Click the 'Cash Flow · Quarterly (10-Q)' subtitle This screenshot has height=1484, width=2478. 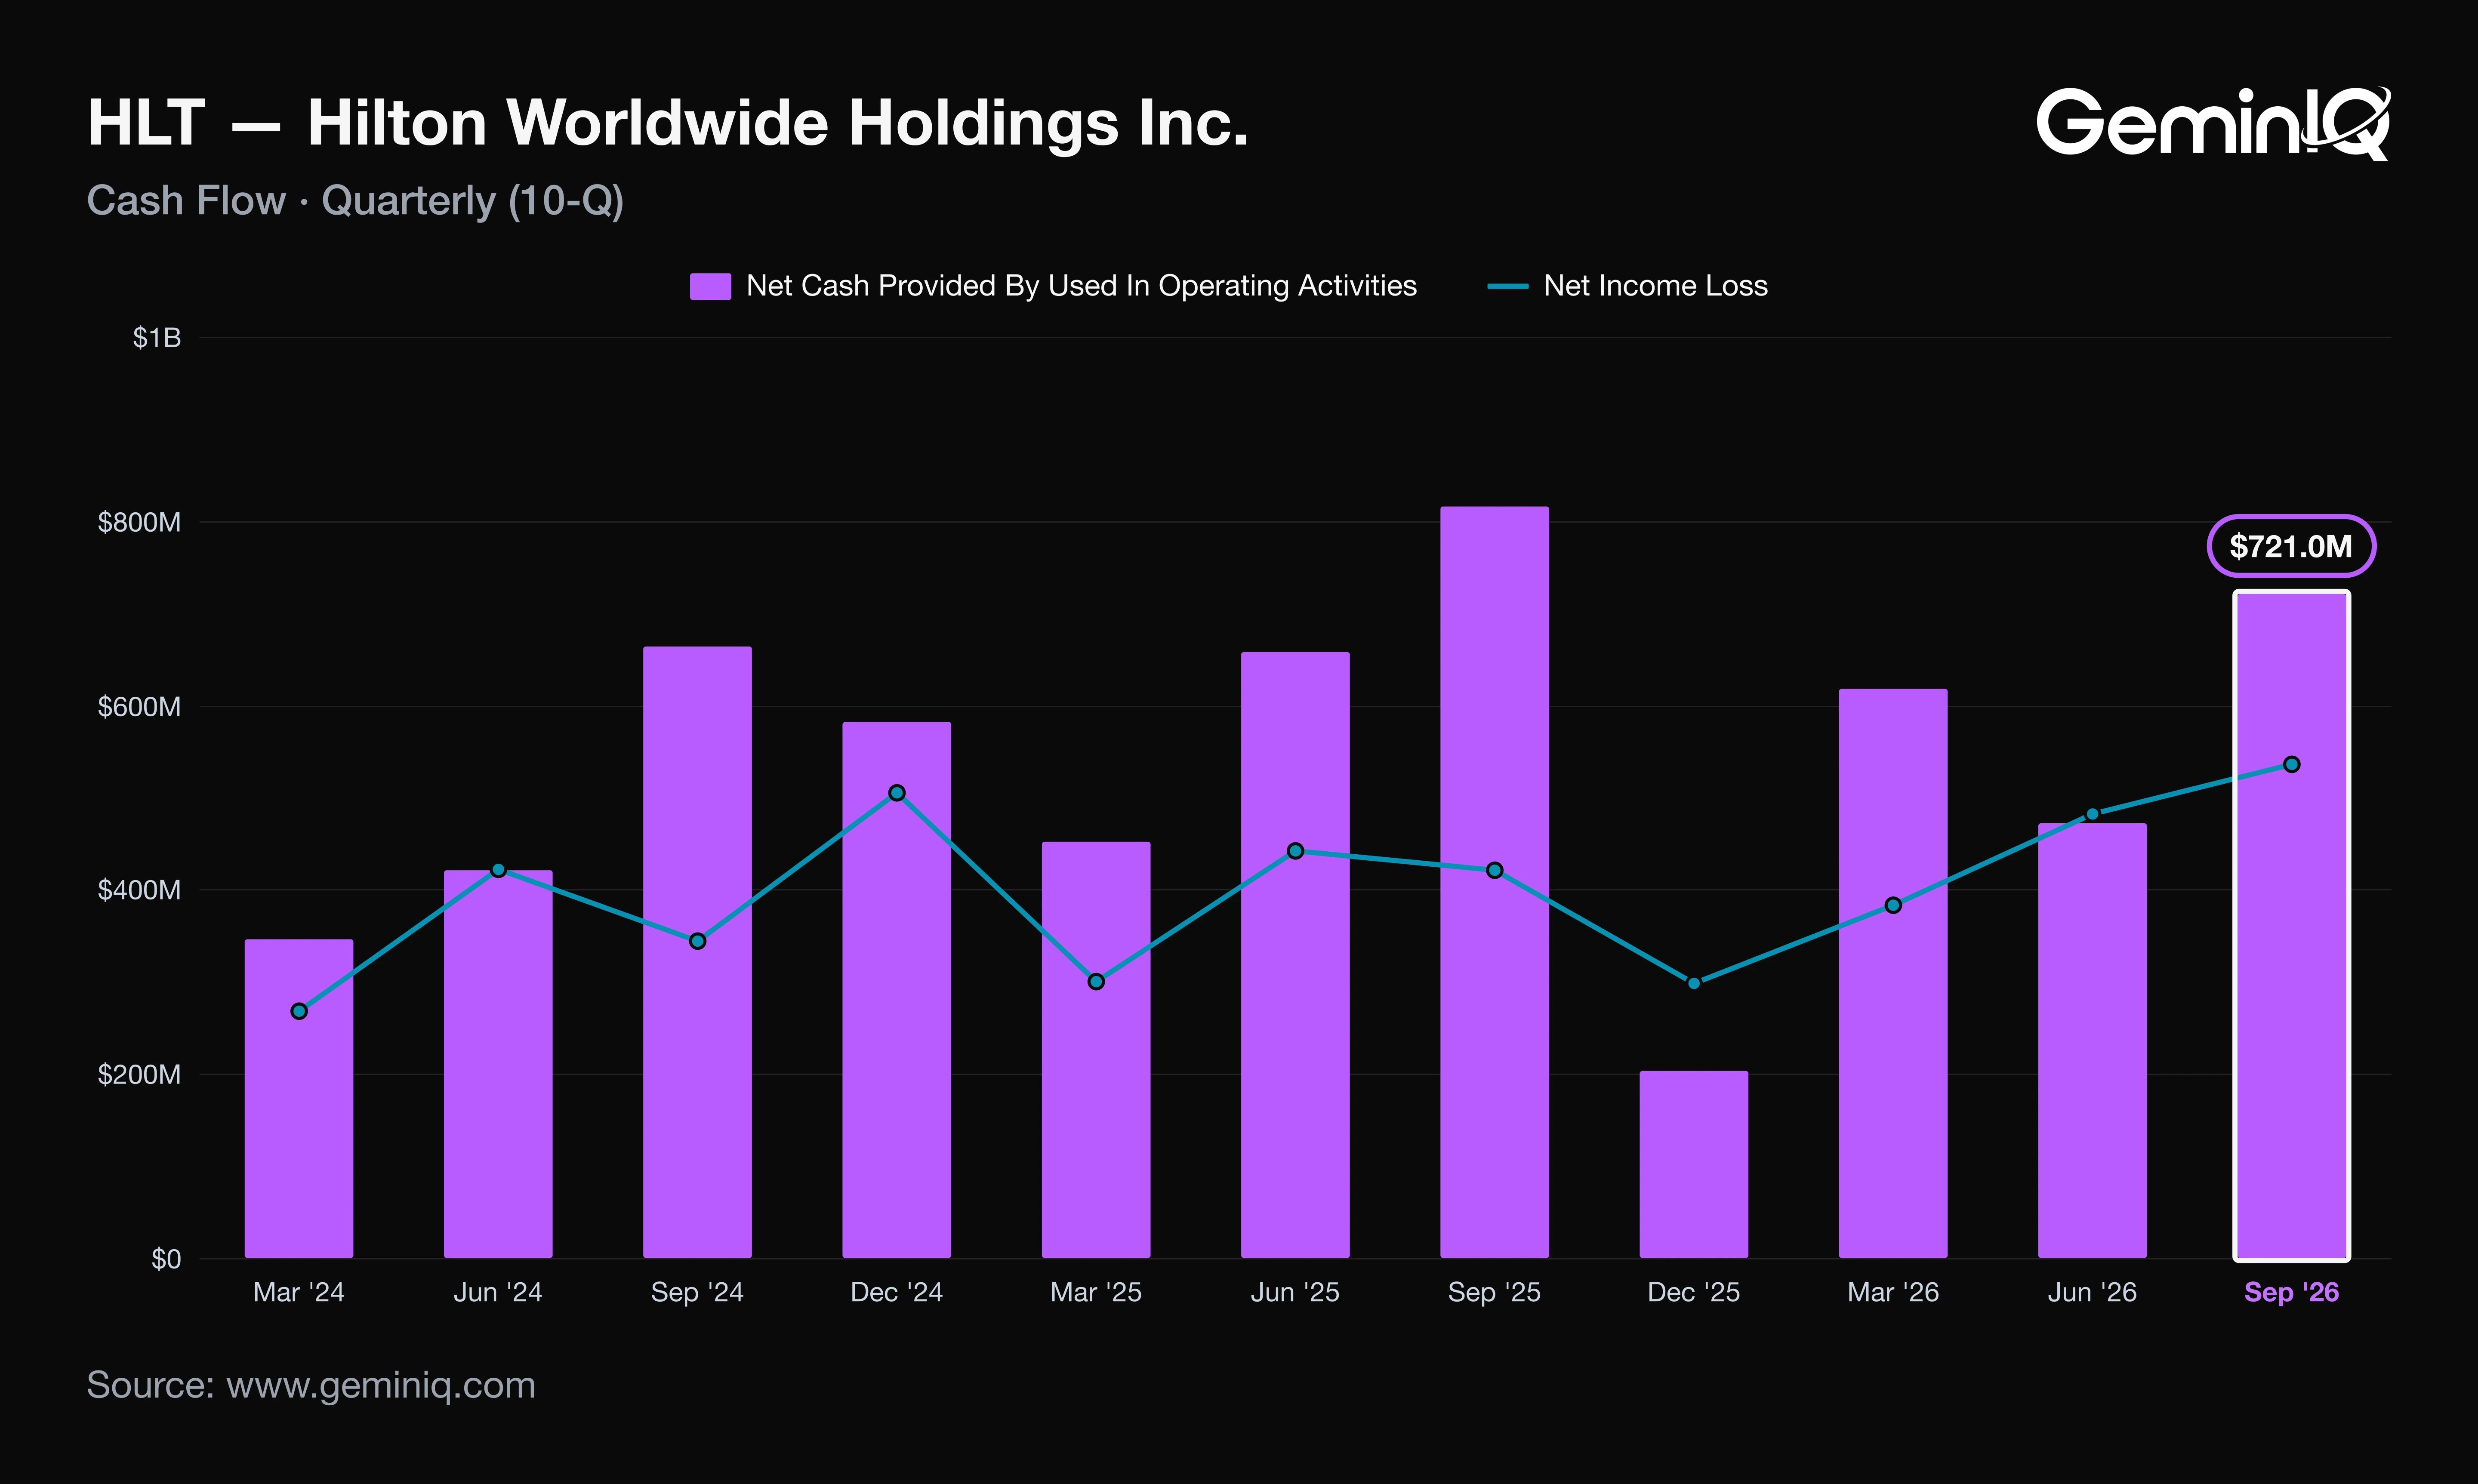pos(355,201)
